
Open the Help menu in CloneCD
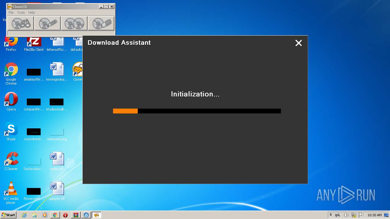pos(32,12)
